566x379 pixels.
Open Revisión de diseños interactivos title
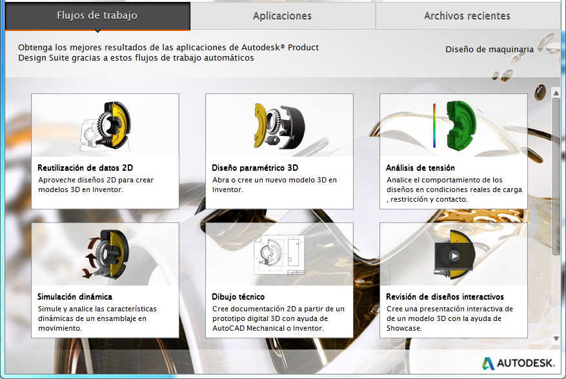click(445, 296)
